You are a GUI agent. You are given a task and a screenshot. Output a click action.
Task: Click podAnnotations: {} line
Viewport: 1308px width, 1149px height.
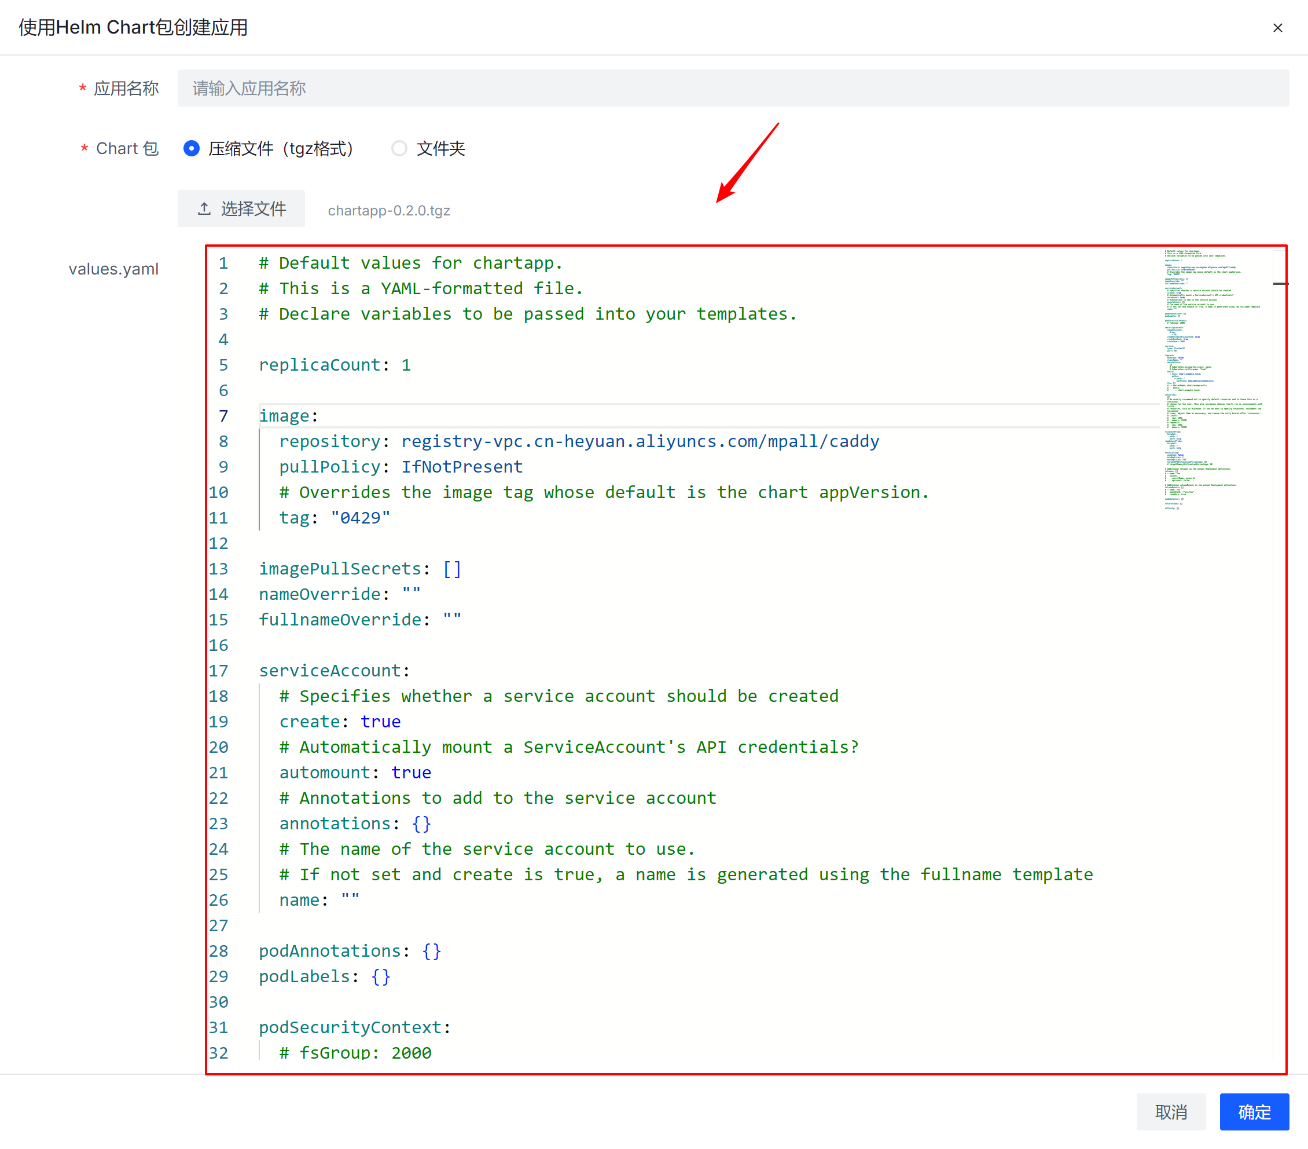coord(350,951)
